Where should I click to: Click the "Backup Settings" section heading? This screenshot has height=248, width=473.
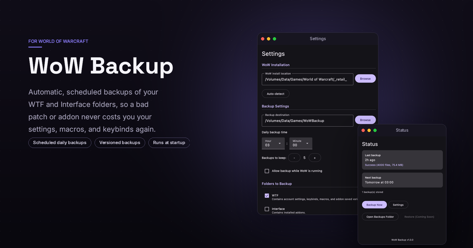(x=275, y=106)
